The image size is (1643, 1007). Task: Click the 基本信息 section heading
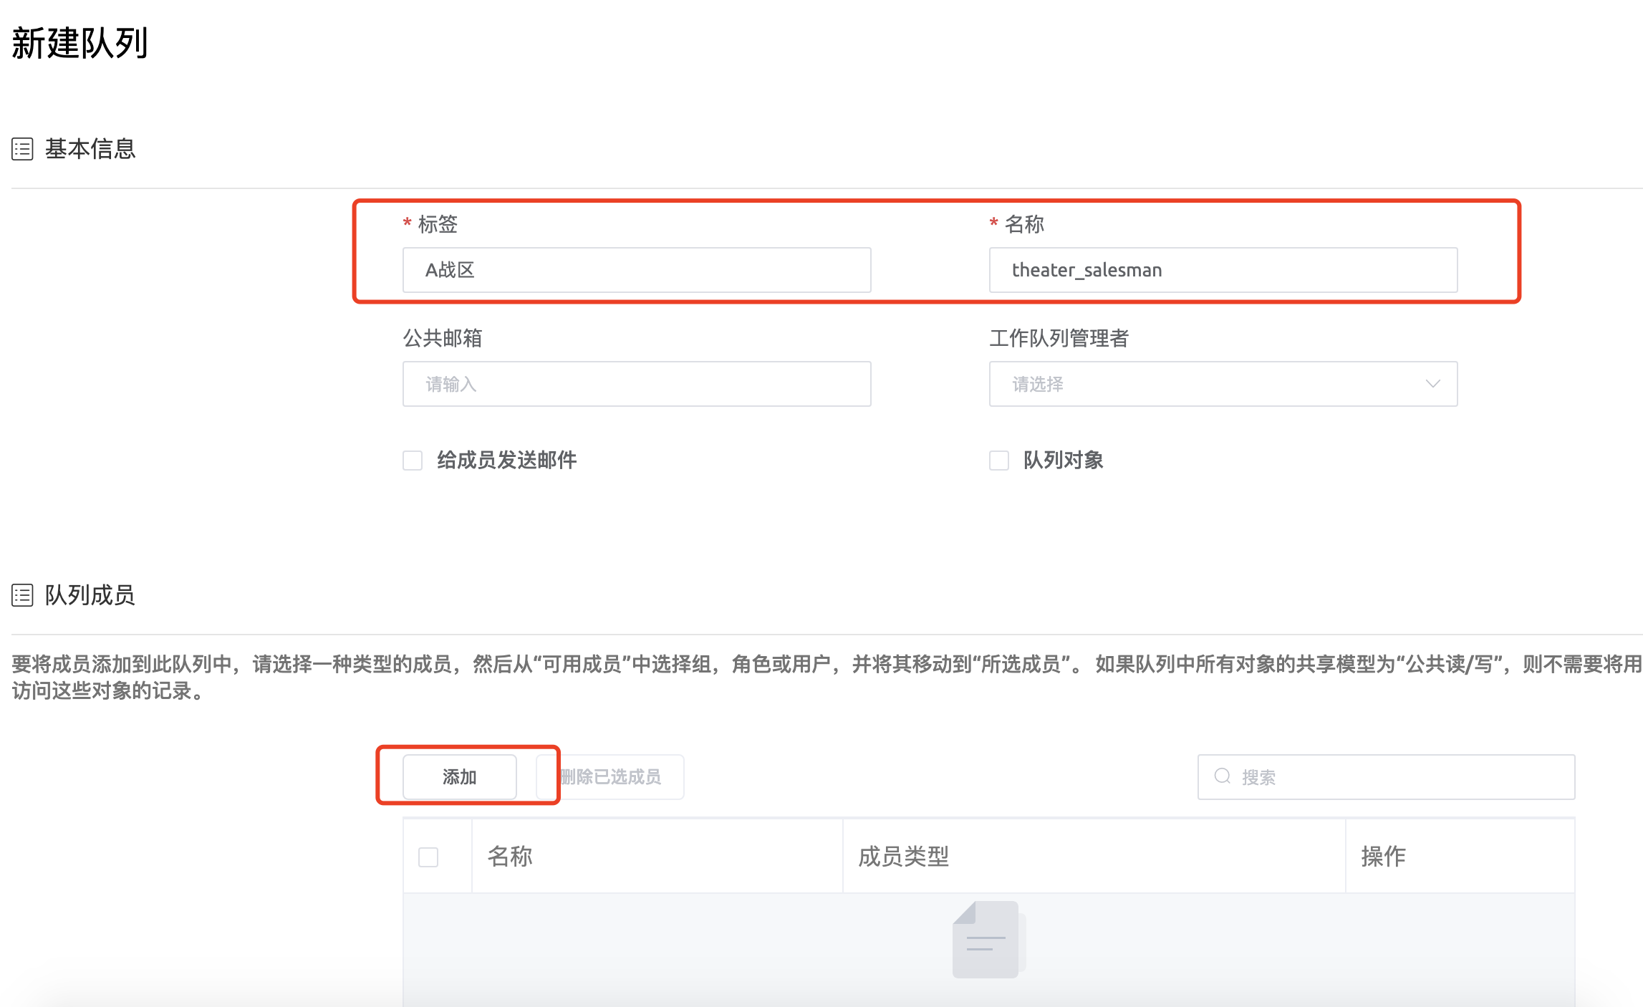tap(90, 149)
